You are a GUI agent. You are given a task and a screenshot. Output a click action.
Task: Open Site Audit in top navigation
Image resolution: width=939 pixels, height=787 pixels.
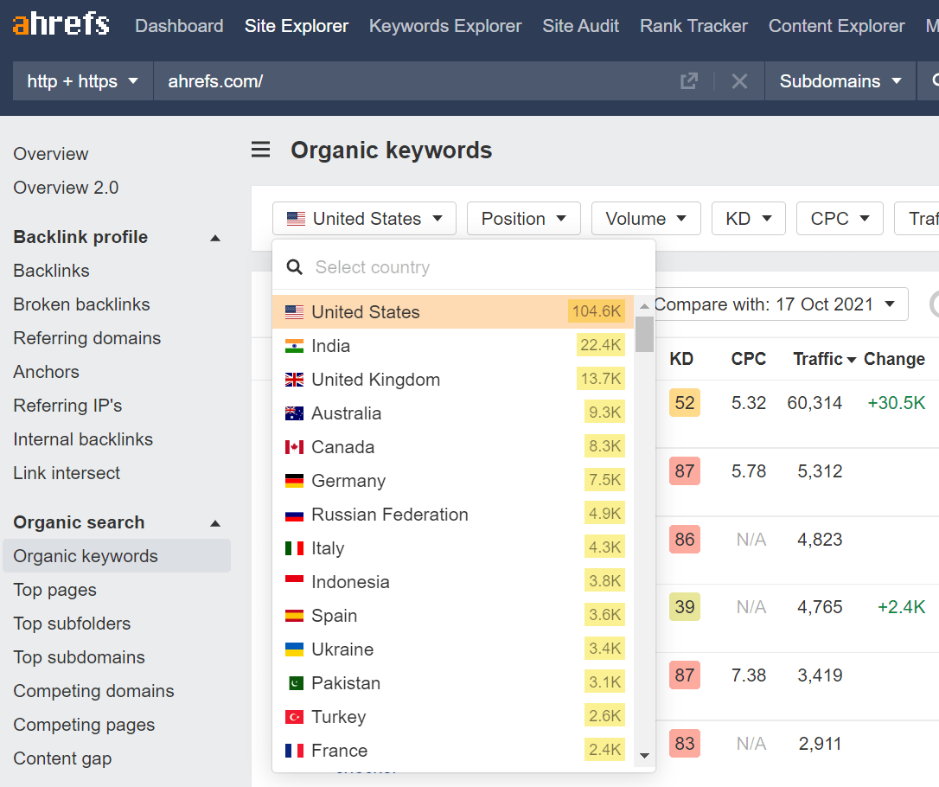coord(580,26)
